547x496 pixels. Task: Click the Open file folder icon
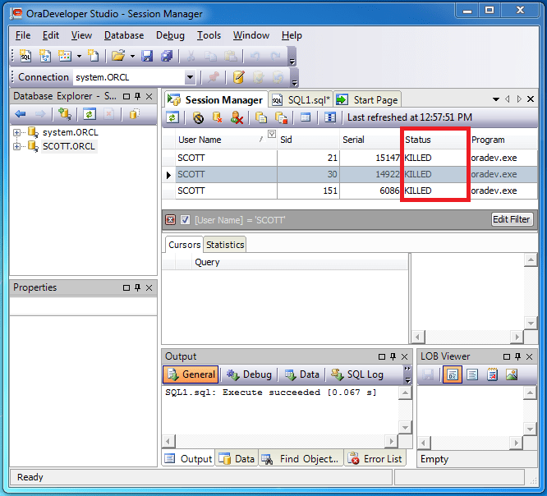click(x=118, y=56)
